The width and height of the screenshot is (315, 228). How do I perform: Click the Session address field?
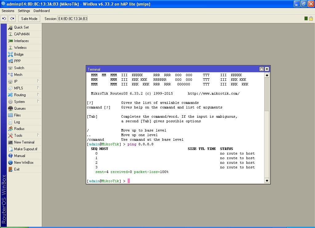coord(73,19)
